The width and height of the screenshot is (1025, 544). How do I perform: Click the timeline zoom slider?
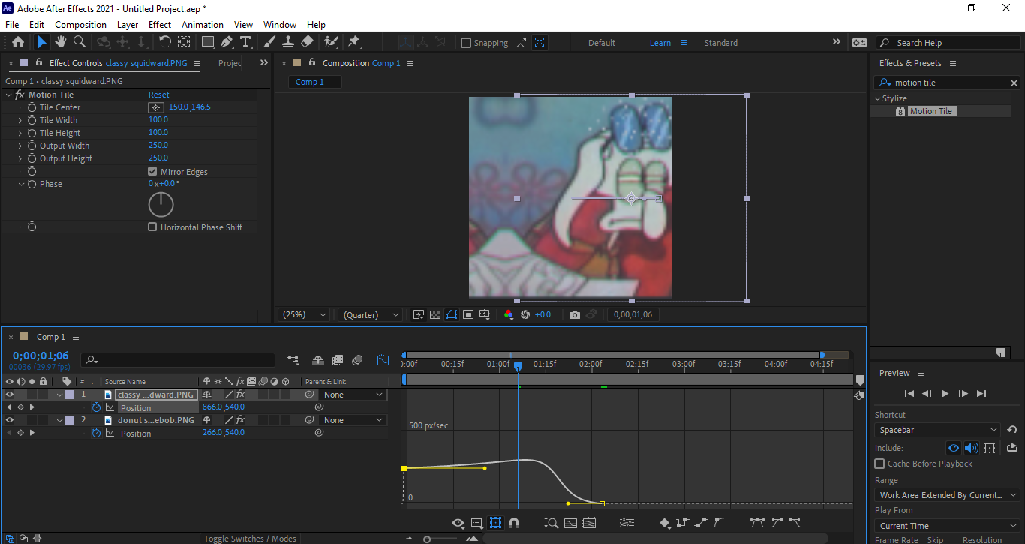coord(427,539)
